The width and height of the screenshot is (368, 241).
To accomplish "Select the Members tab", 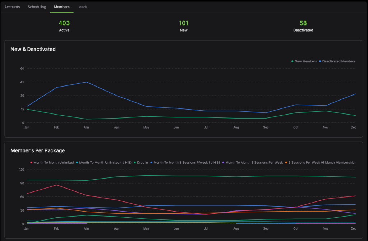I will click(x=62, y=7).
